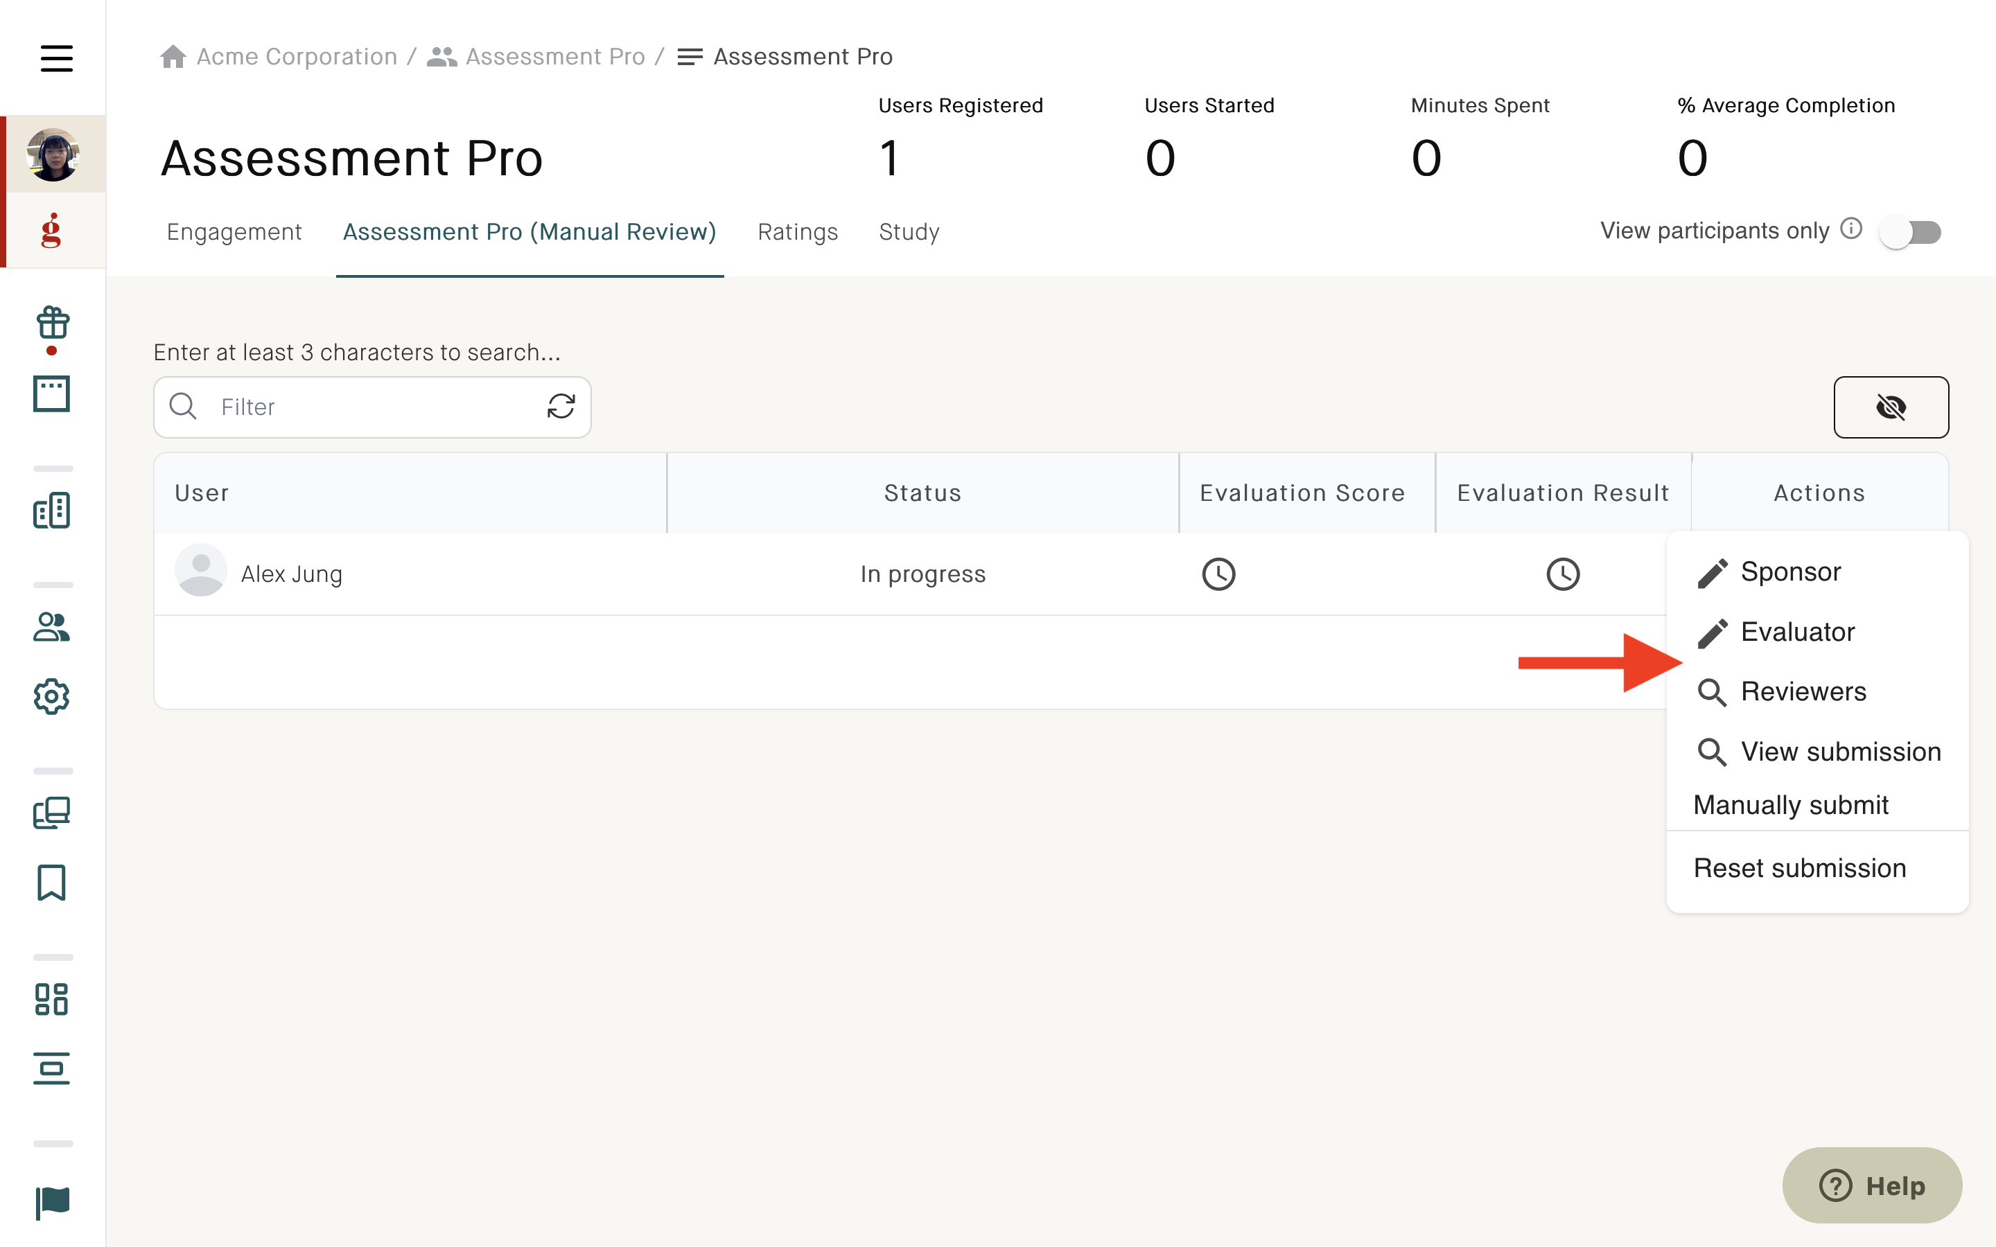This screenshot has width=1996, height=1247.
Task: Open the flag icon at sidebar bottom
Action: [52, 1203]
